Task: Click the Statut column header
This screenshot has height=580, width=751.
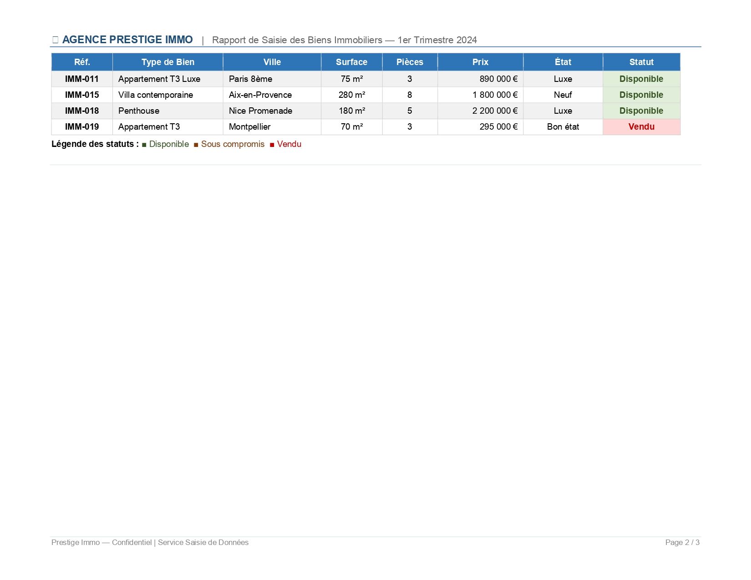Action: pyautogui.click(x=641, y=62)
